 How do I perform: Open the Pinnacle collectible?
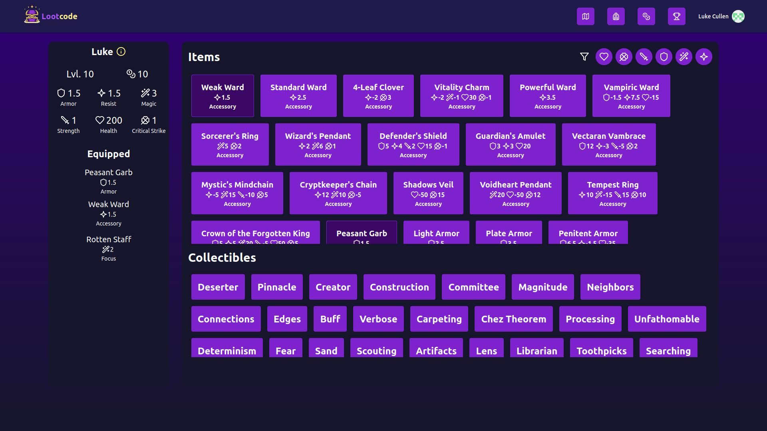[x=277, y=287]
